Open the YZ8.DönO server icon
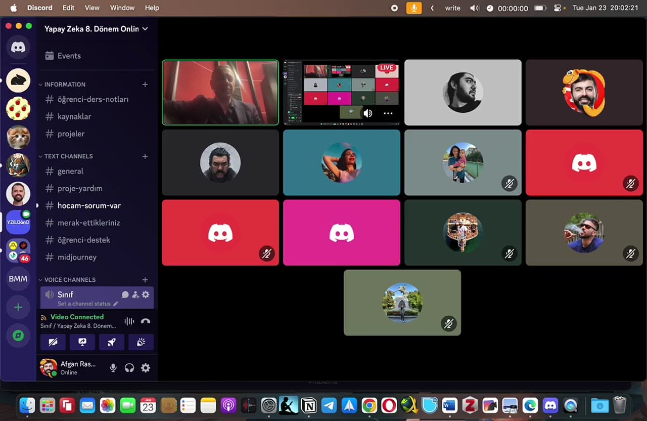Image resolution: width=647 pixels, height=421 pixels. [x=18, y=222]
